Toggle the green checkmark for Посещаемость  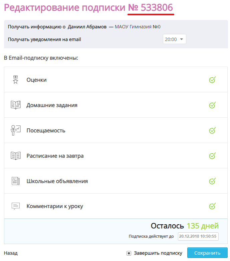point(212,130)
